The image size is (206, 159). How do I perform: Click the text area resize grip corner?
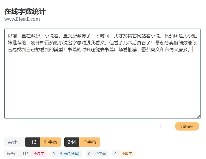point(199,116)
